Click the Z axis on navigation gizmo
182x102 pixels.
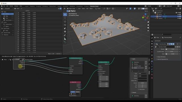point(145,14)
